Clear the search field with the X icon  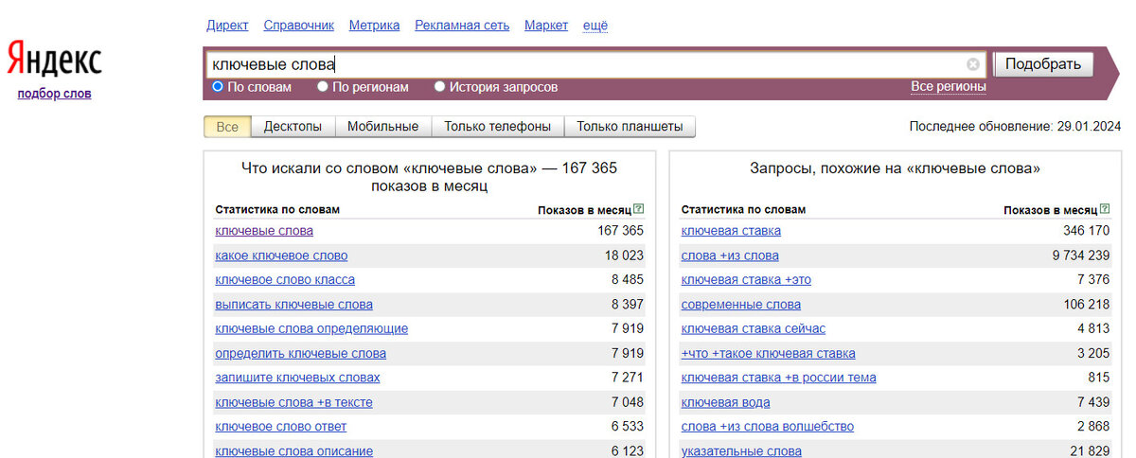click(973, 64)
